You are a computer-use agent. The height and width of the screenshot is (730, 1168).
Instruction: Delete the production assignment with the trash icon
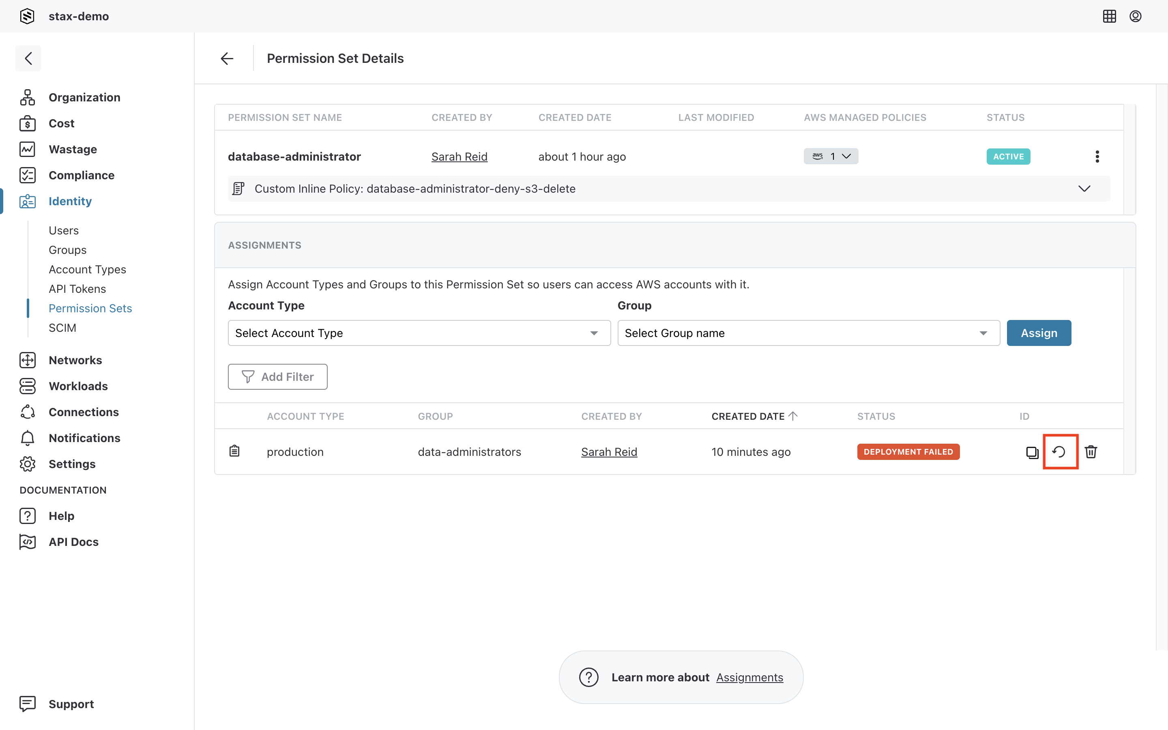tap(1091, 452)
